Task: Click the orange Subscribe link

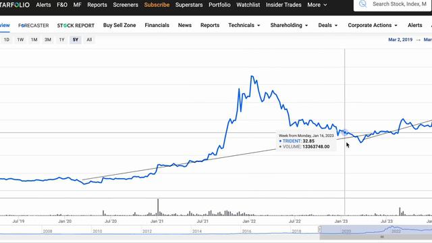Action: point(157,5)
